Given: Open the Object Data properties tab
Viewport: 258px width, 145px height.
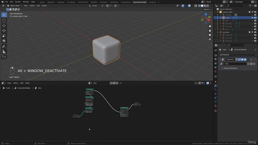Looking at the screenshot, I should (x=216, y=102).
